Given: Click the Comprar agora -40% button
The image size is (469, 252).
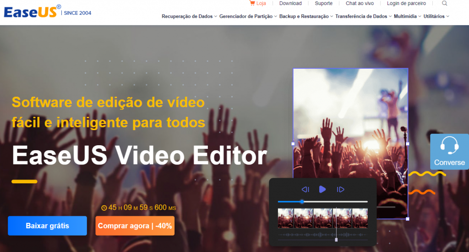Looking at the screenshot, I should click(135, 226).
